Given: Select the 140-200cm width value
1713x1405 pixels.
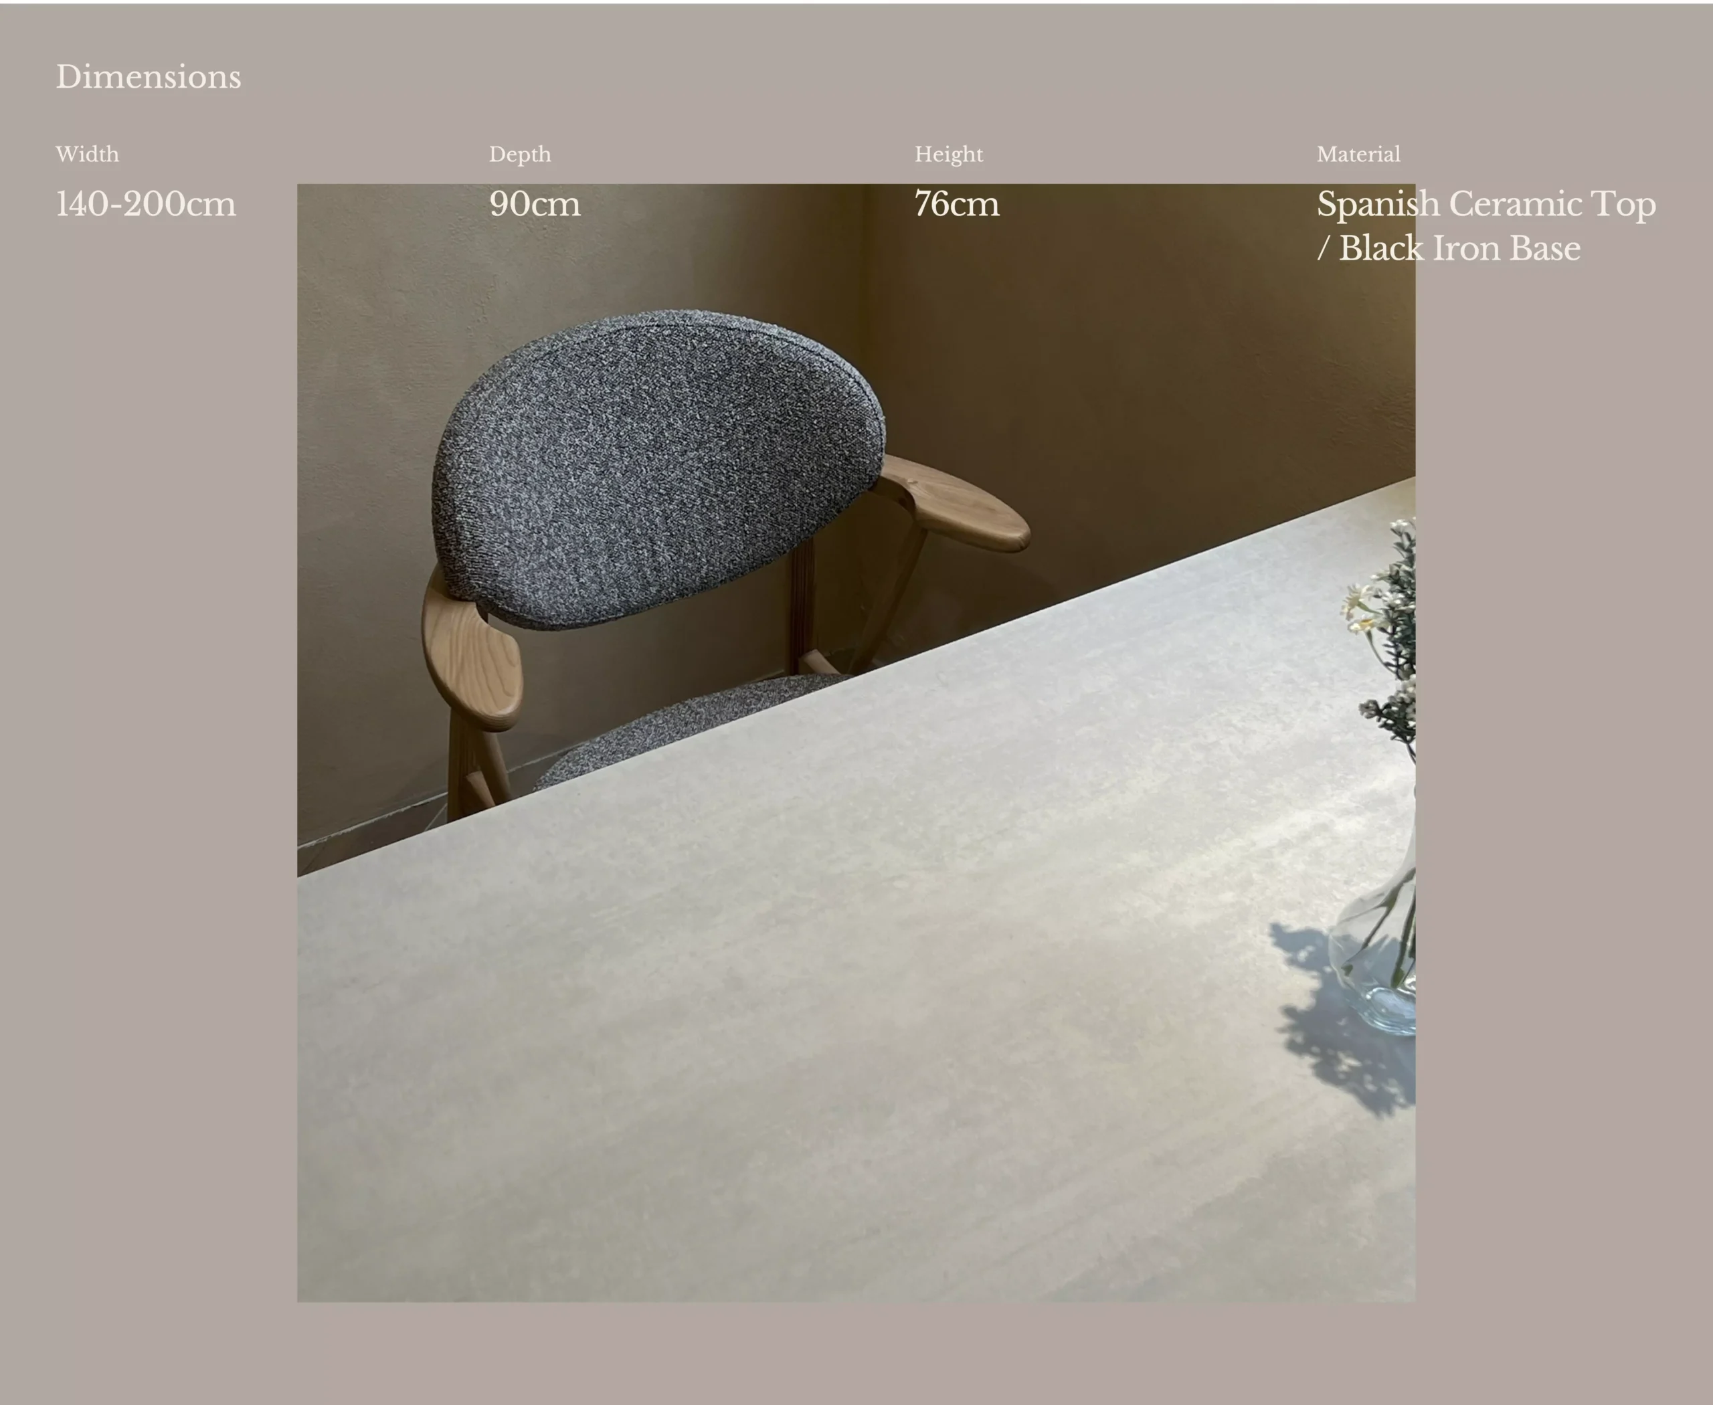Looking at the screenshot, I should [x=146, y=204].
